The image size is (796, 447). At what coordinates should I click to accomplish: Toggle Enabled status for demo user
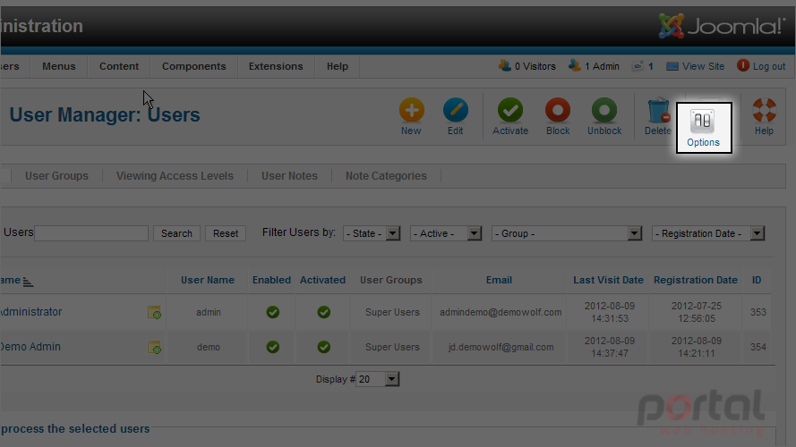pyautogui.click(x=272, y=347)
